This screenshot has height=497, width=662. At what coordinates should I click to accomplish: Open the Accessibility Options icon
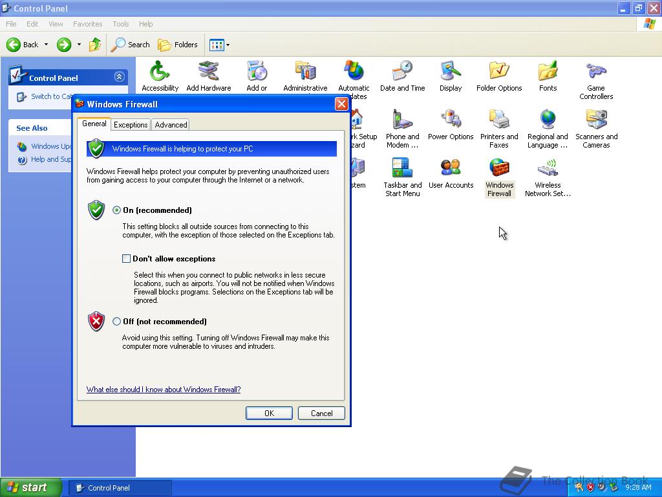coord(160,71)
